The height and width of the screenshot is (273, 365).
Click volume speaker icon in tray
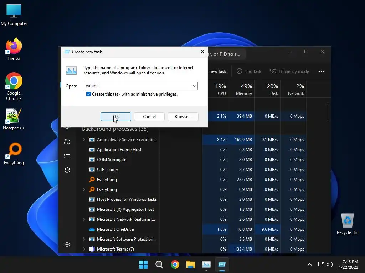[x=330, y=264]
